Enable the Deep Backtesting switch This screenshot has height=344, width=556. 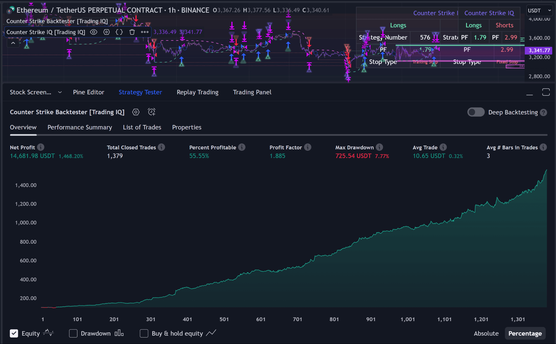(x=476, y=112)
